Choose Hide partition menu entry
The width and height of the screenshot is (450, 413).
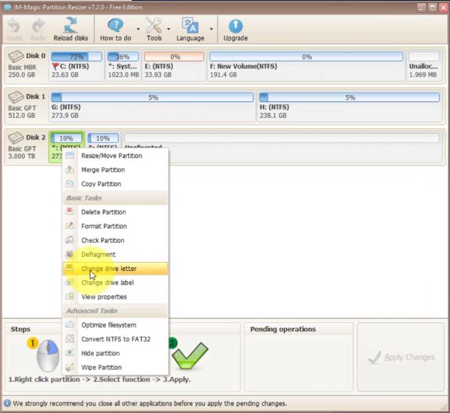pos(115,353)
